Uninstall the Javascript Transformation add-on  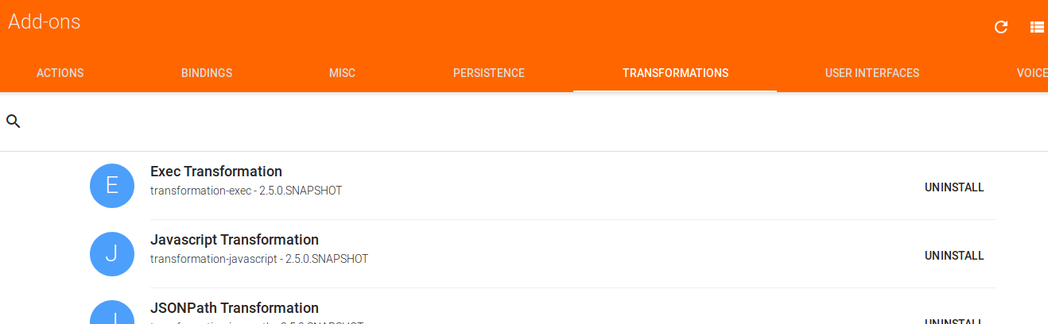[954, 256]
